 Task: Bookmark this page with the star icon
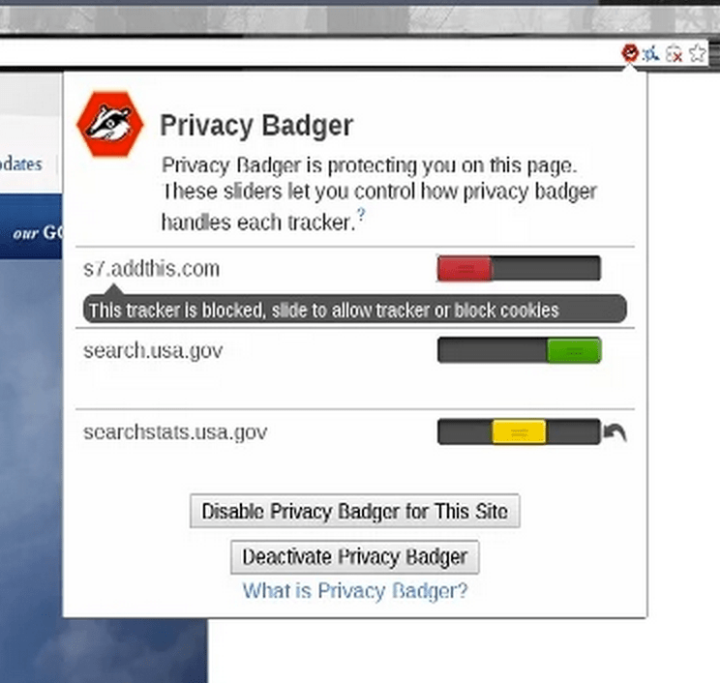coord(697,54)
